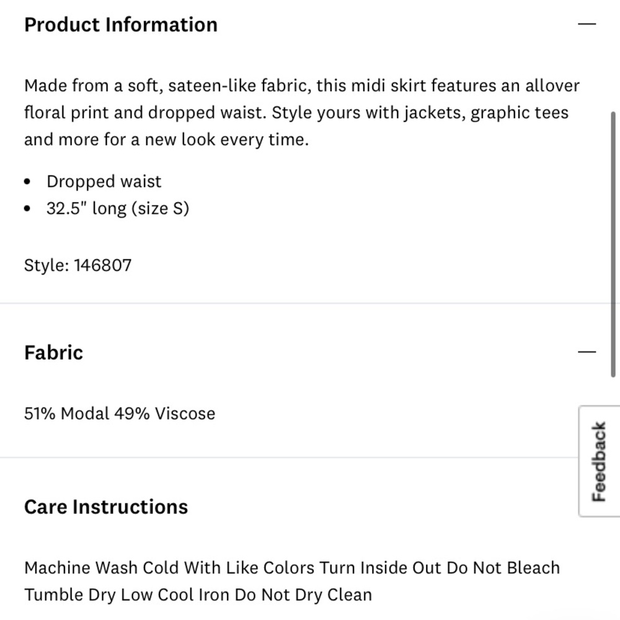
Task: Click the 'Tumble Dry Low Cool Iron' line
Action: 198,595
